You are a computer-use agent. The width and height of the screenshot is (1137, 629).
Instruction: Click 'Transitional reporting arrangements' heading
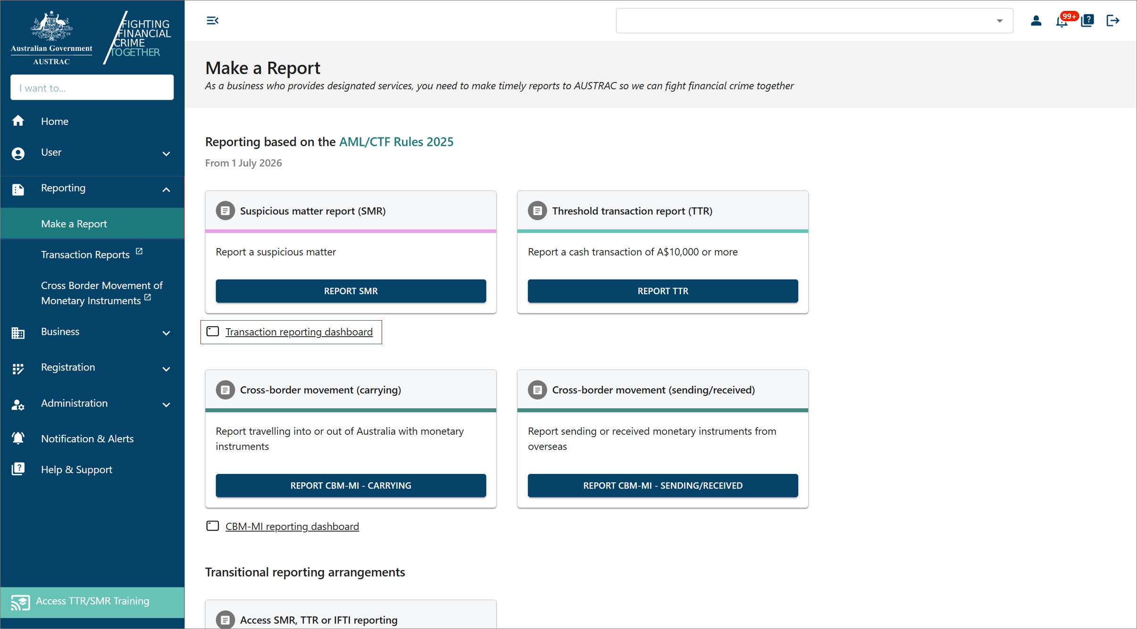click(305, 572)
